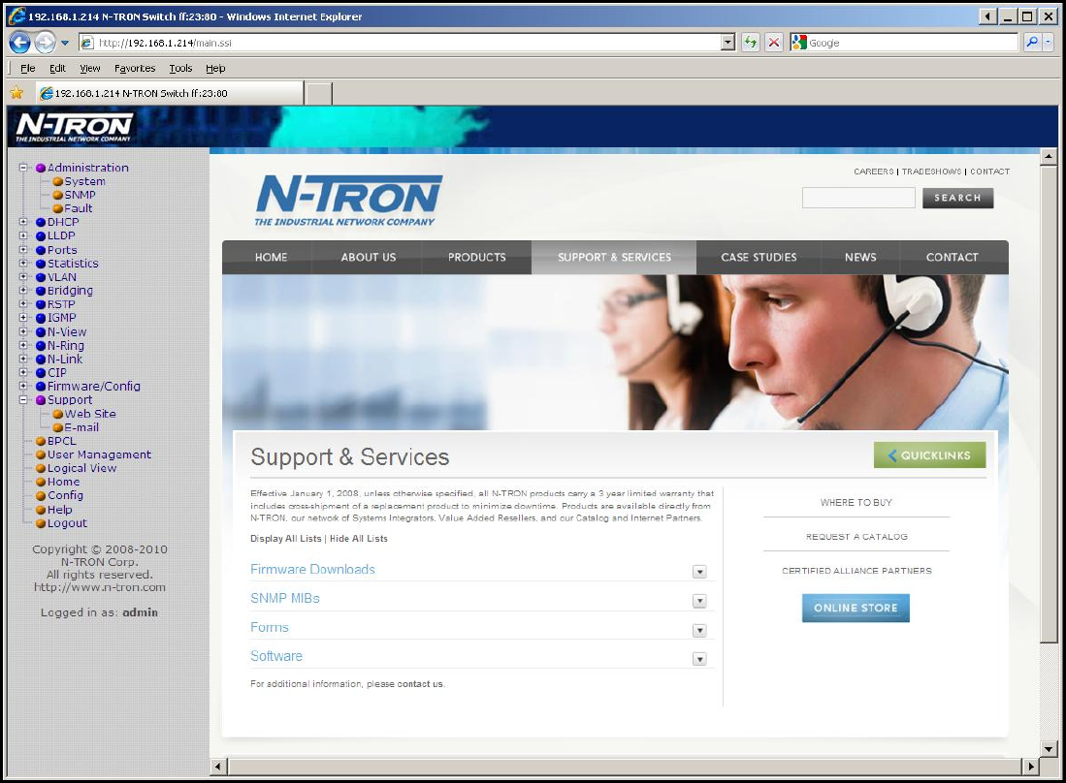The height and width of the screenshot is (783, 1066).
Task: Click the website search input field
Action: tap(858, 198)
